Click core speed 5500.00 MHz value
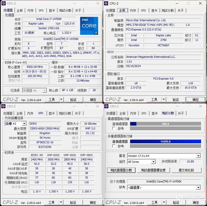The image size is (207, 206). point(35,67)
